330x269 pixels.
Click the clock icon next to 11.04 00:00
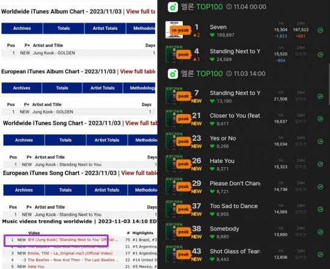point(229,7)
